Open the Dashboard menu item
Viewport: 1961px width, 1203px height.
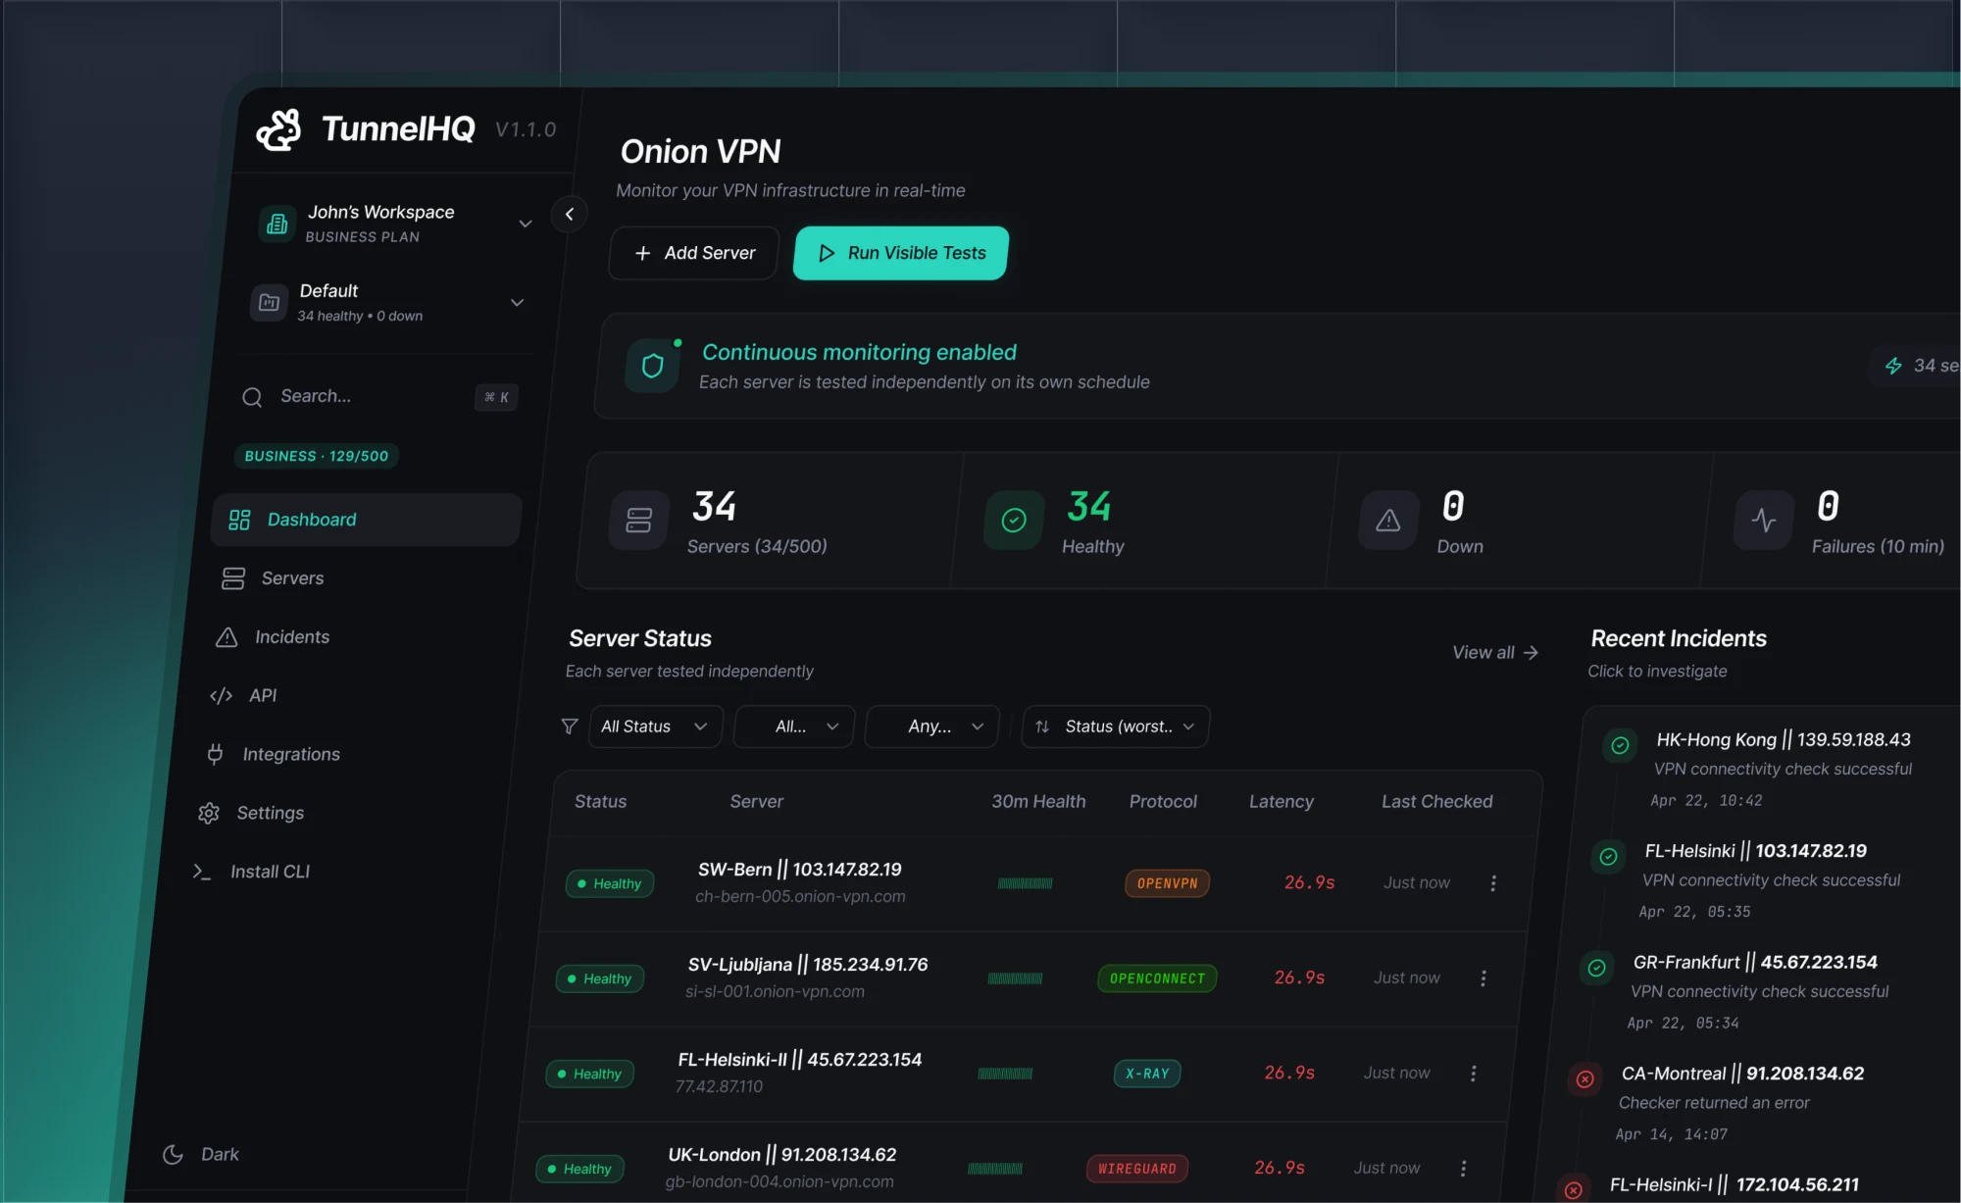(366, 520)
